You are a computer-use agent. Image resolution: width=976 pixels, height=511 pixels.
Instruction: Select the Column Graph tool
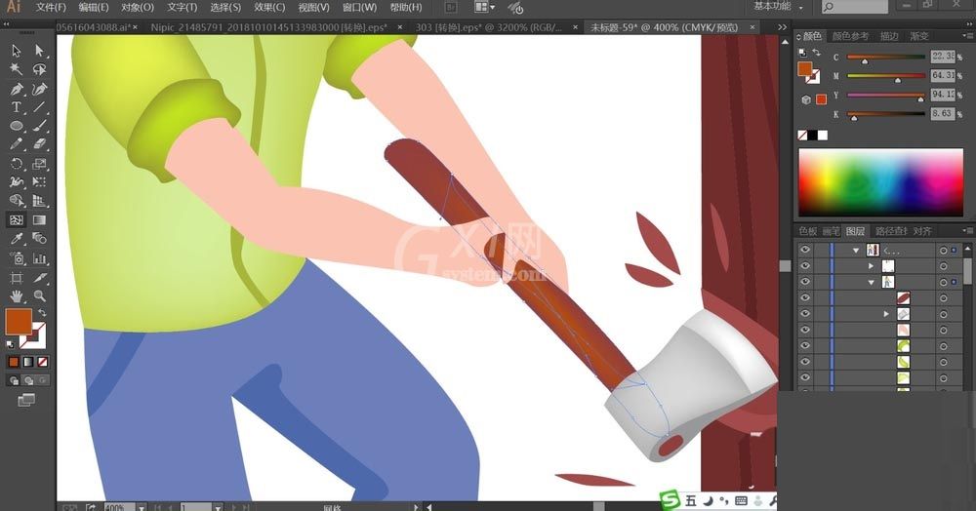click(39, 258)
